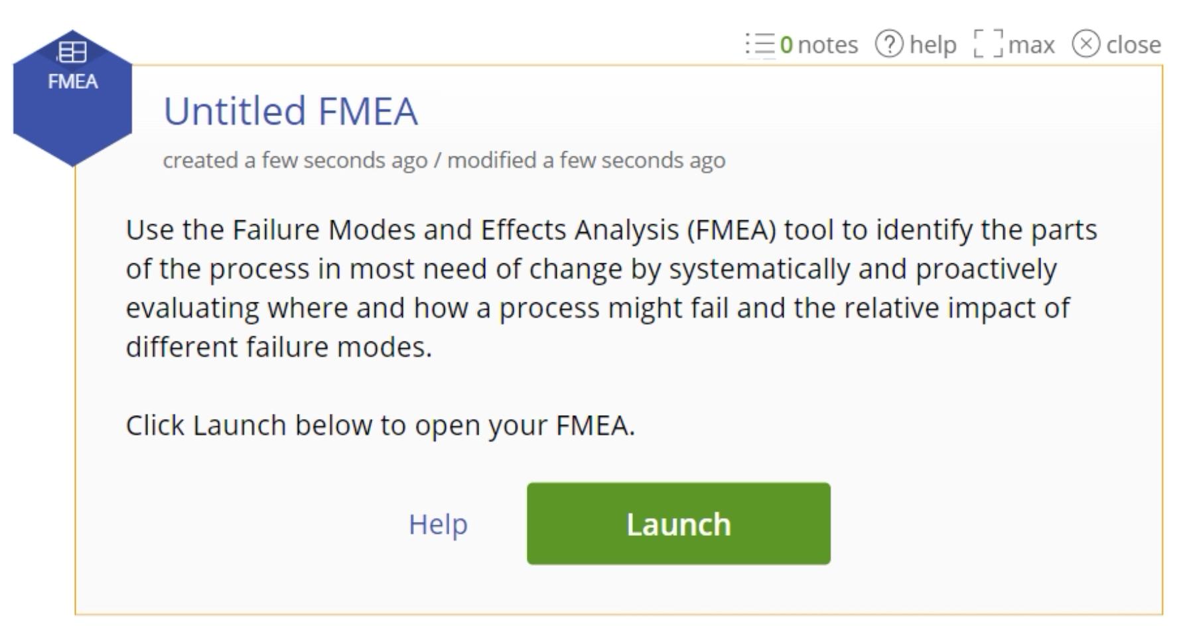1189x642 pixels.
Task: Click the circled question mark help icon
Action: [x=889, y=44]
